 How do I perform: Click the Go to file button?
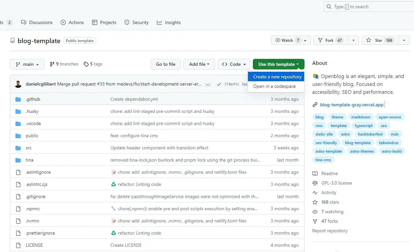165,64
